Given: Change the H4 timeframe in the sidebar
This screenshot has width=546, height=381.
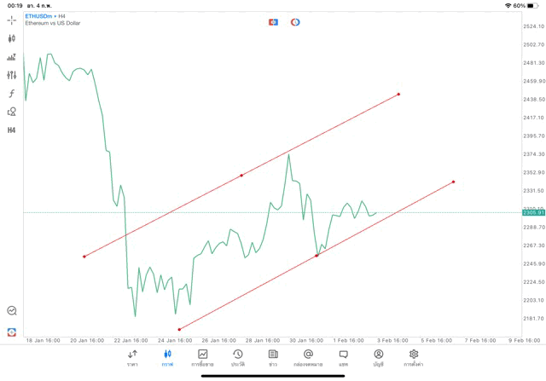Looking at the screenshot, I should pos(12,130).
